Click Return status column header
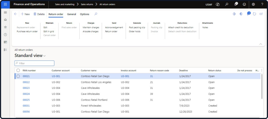Image resolution: width=268 pixels, height=119 pixels. click(x=215, y=70)
